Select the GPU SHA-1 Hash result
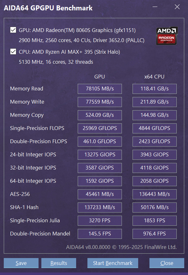Viewport: 188px width, 275px height. [x=100, y=208]
